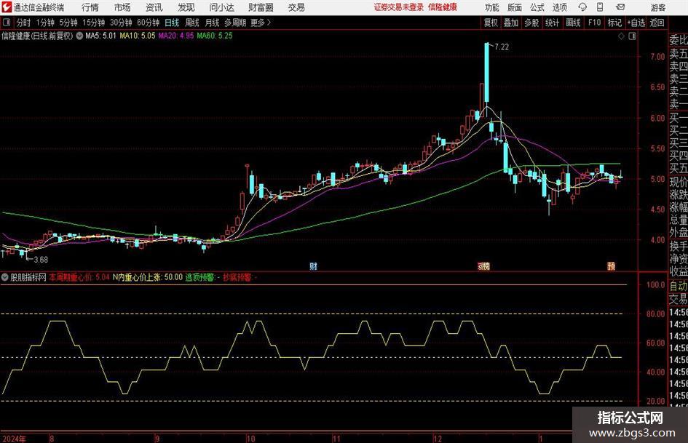Click the 标记 mark button
This screenshot has width=688, height=443.
(x=614, y=23)
